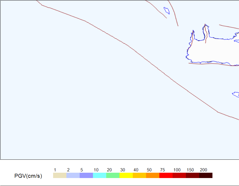Click the small blue outline at right edge
Image resolution: width=239 pixels, height=186 pixels.
(x=236, y=94)
